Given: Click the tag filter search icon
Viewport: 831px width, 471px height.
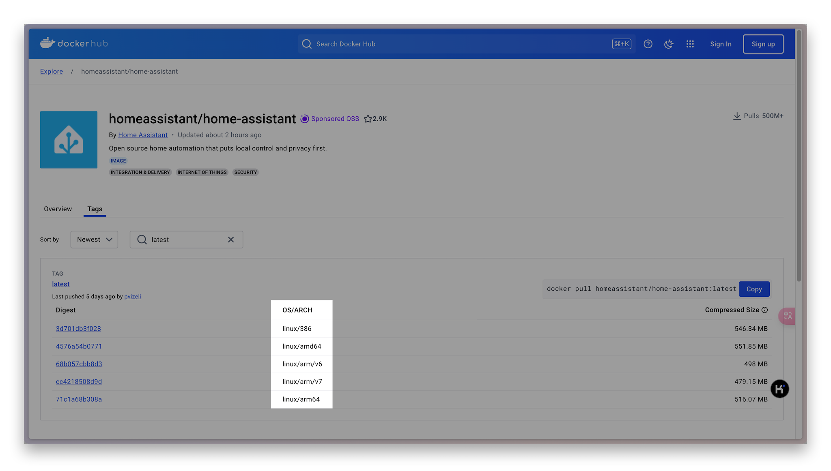Looking at the screenshot, I should tap(142, 240).
